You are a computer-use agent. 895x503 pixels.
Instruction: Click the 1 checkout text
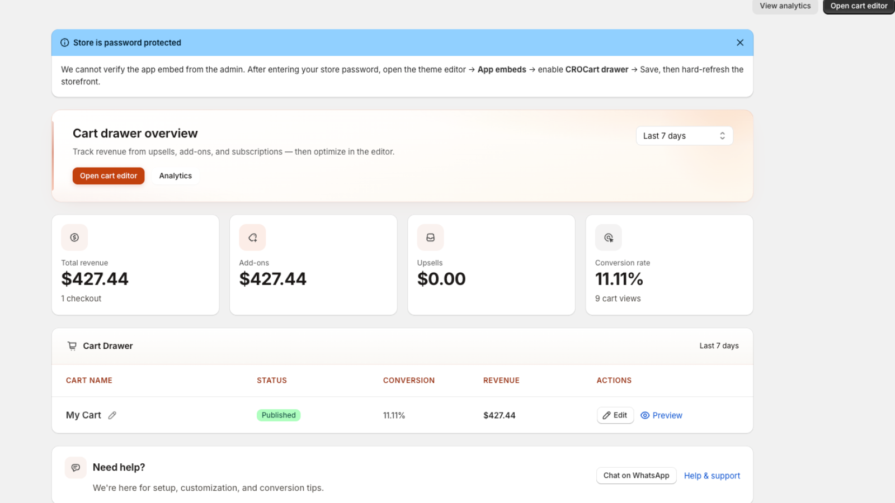pos(81,298)
